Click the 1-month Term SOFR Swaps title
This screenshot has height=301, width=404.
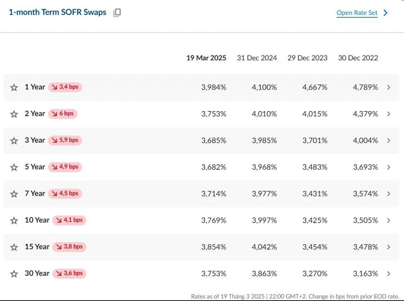(x=58, y=12)
